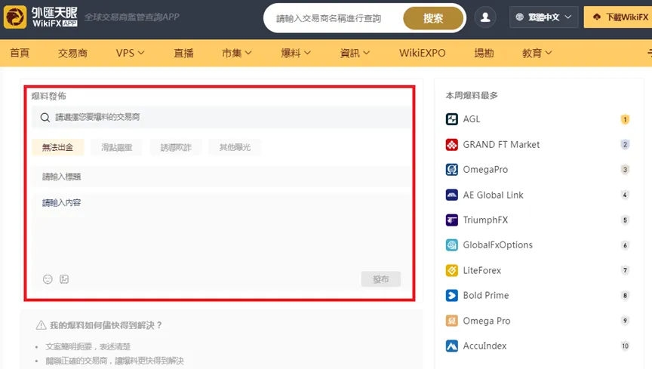
Task: Open the user account avatar icon
Action: tap(485, 17)
